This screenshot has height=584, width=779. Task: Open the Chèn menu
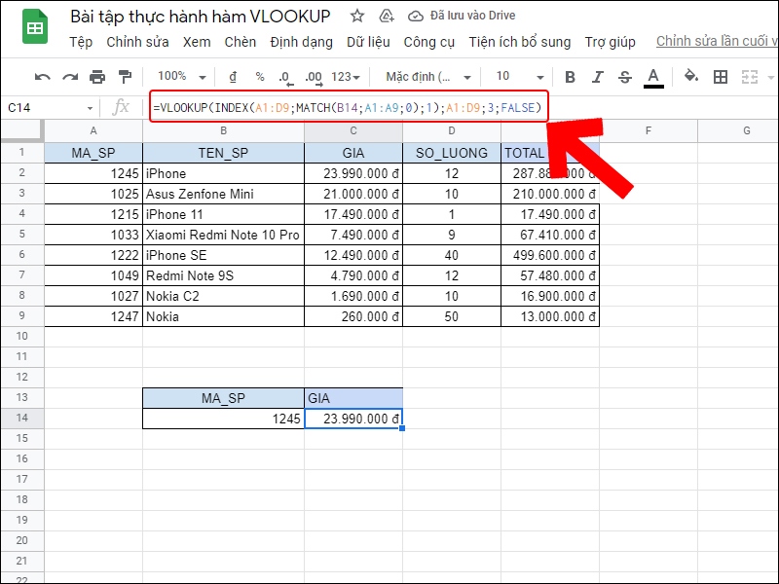(x=240, y=42)
